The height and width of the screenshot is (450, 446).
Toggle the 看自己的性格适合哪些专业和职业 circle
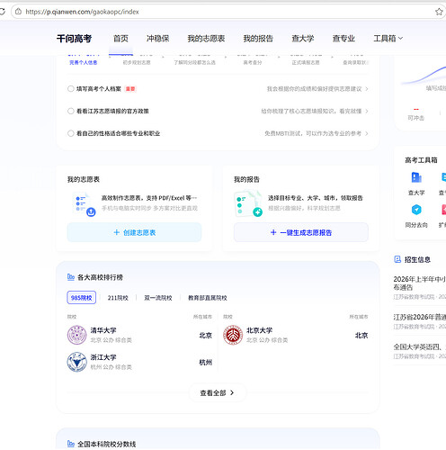[x=71, y=133]
